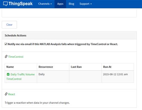Open the React link

click(x=12, y=94)
